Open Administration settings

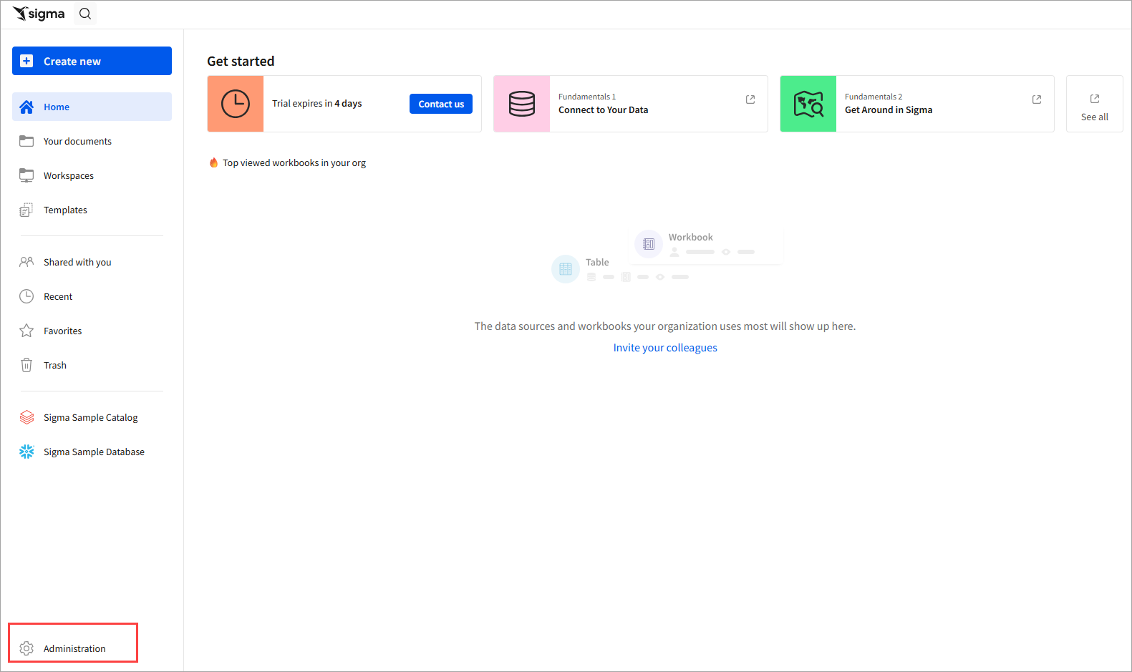(73, 648)
